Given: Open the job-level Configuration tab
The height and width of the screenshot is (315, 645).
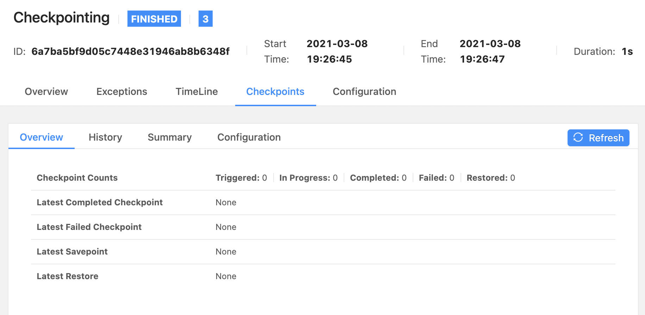Looking at the screenshot, I should click(x=364, y=92).
